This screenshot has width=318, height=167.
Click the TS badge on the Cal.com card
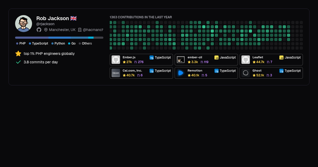click(152, 71)
